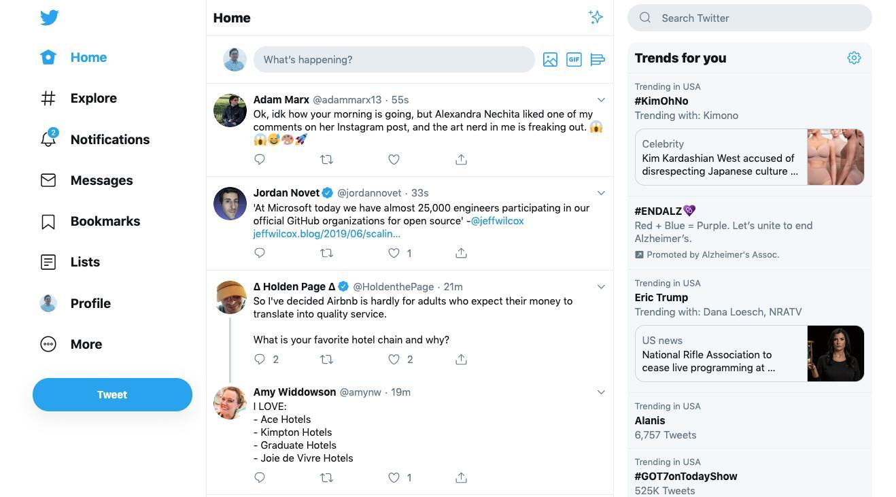
Task: Open the dropdown on Jordan Novet's tweet
Action: 601,192
